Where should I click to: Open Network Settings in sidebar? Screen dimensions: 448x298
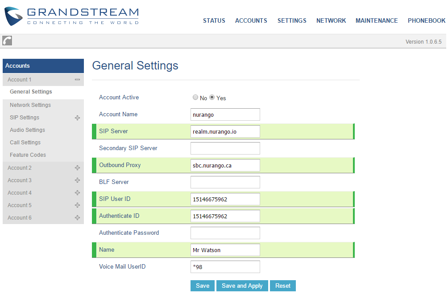tap(30, 105)
